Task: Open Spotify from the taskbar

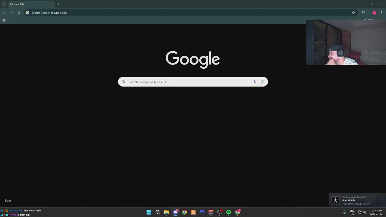Action: click(x=229, y=212)
